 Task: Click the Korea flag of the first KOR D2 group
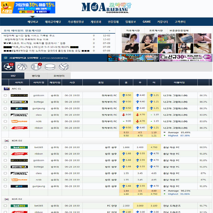pos(7,141)
